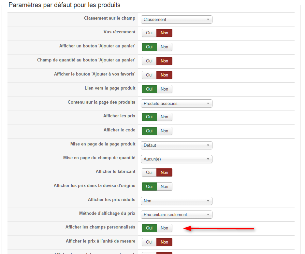The height and width of the screenshot is (254, 305).
Task: Open the 'Afficher les prix réduits' dropdown
Action: [176, 201]
